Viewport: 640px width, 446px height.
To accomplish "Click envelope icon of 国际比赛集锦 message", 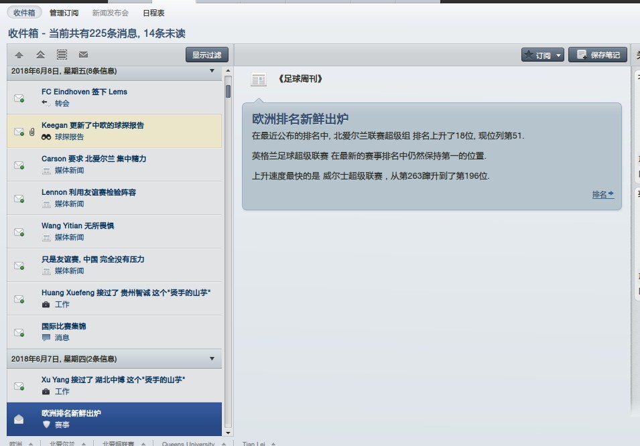I will point(19,333).
